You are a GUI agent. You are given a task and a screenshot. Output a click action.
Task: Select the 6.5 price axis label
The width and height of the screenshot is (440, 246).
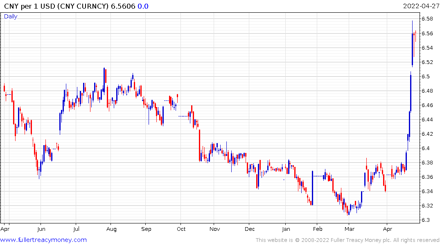(425, 77)
